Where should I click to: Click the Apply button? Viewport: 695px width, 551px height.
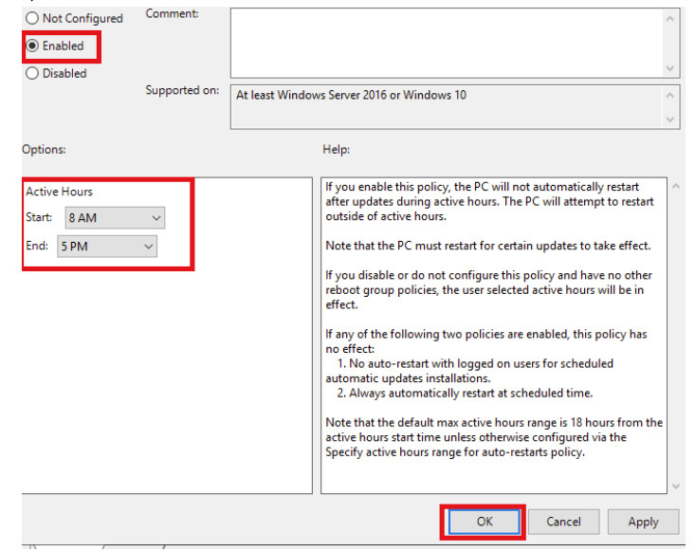tap(643, 522)
